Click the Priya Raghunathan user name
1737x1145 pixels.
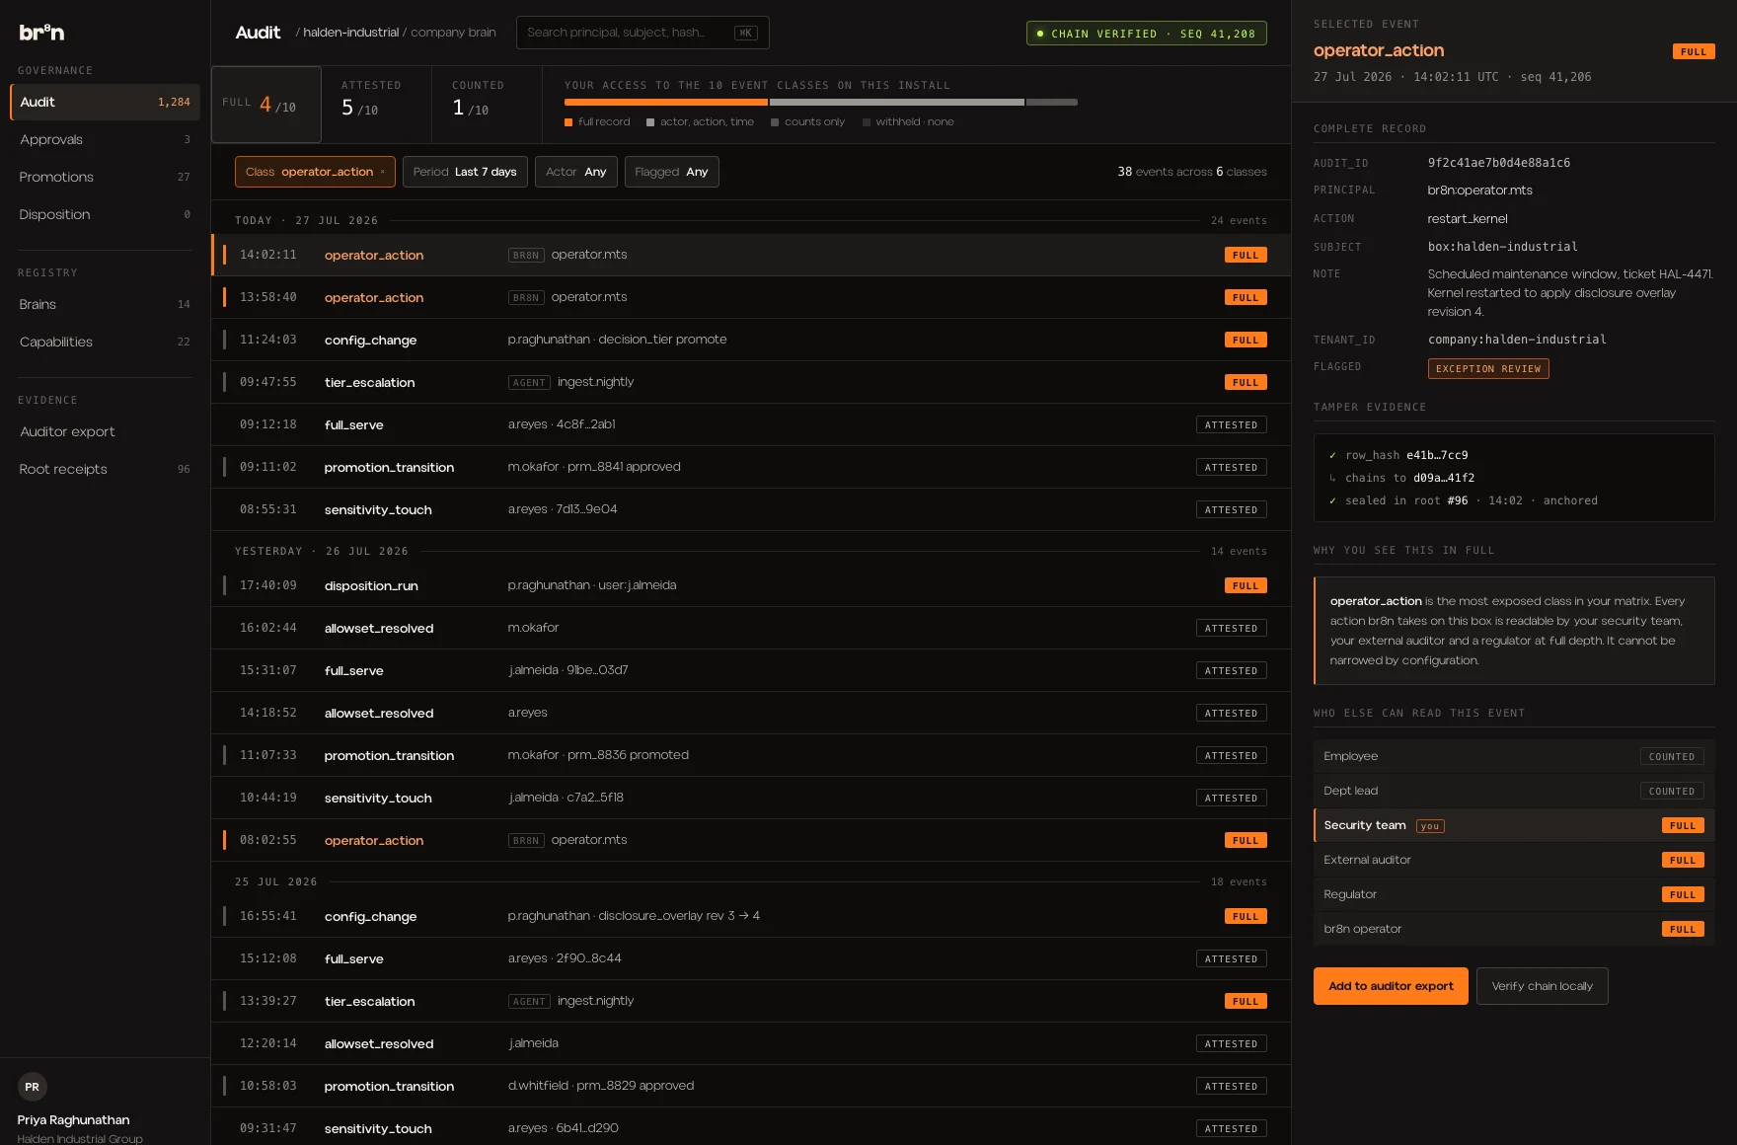73,1120
